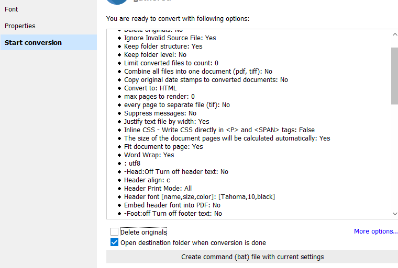Click the options list scroll-up arrow
The height and width of the screenshot is (268, 398).
pyautogui.click(x=394, y=34)
